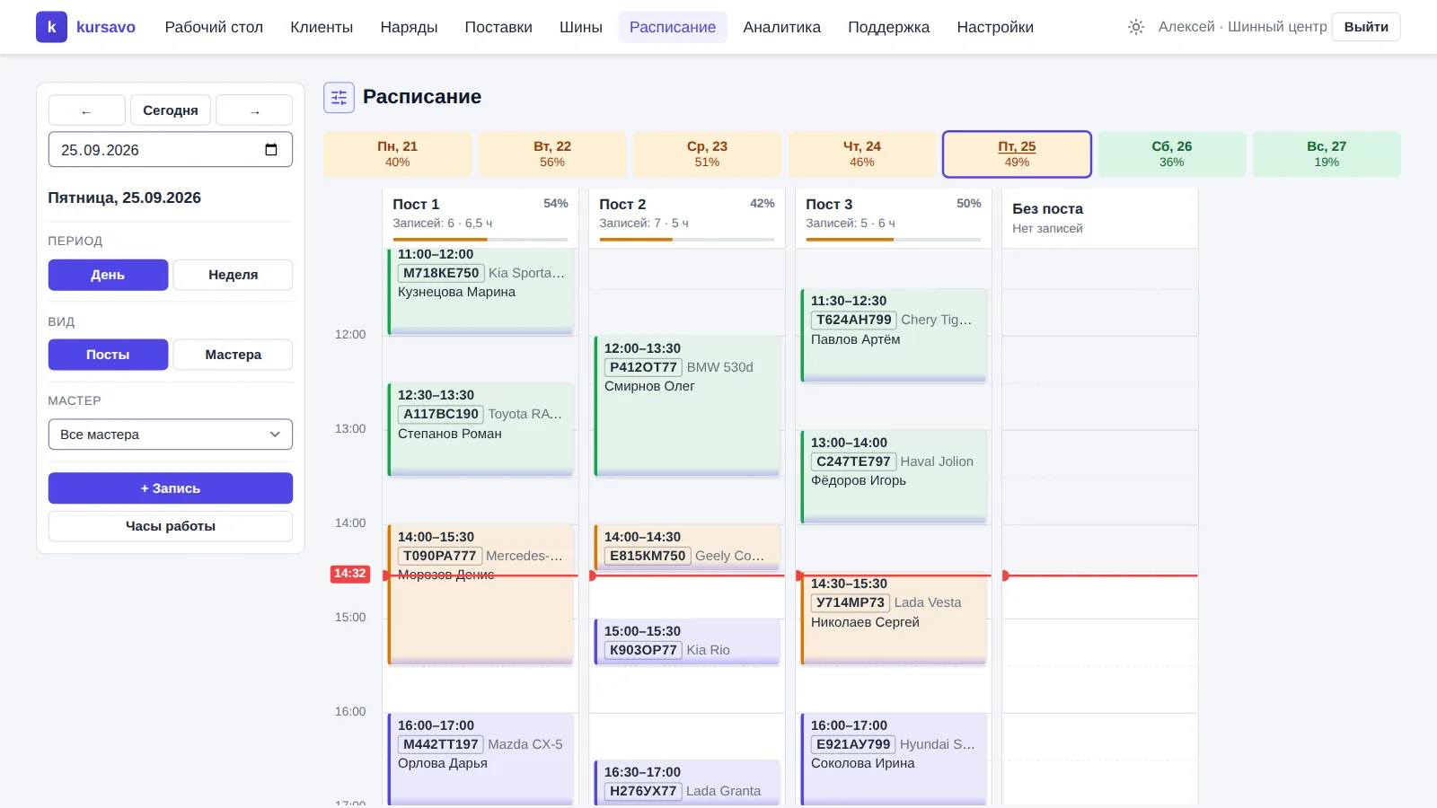
Task: Toggle the light/dark theme sun icon
Action: coord(1136,27)
